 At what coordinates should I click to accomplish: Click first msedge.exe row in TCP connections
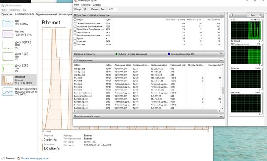click(x=147, y=69)
